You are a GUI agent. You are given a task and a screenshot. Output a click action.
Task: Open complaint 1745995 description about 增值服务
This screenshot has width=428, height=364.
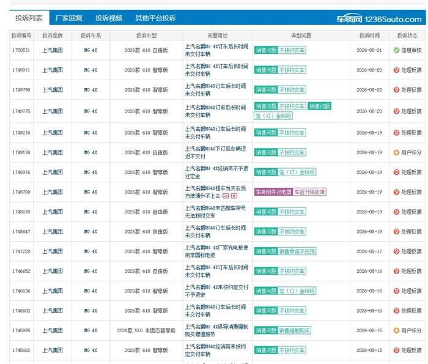pyautogui.click(x=216, y=330)
